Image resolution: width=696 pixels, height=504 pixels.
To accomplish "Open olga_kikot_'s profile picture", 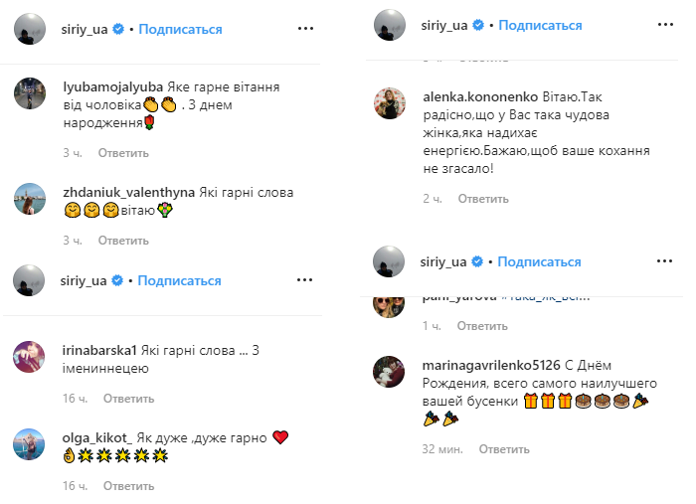I will [29, 444].
